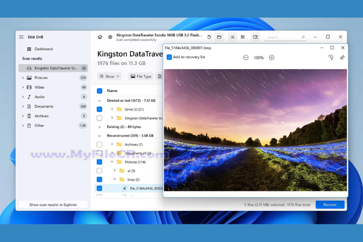Uncheck the file_5184x3456 file checkbox
The image size is (363, 242).
pos(99,188)
